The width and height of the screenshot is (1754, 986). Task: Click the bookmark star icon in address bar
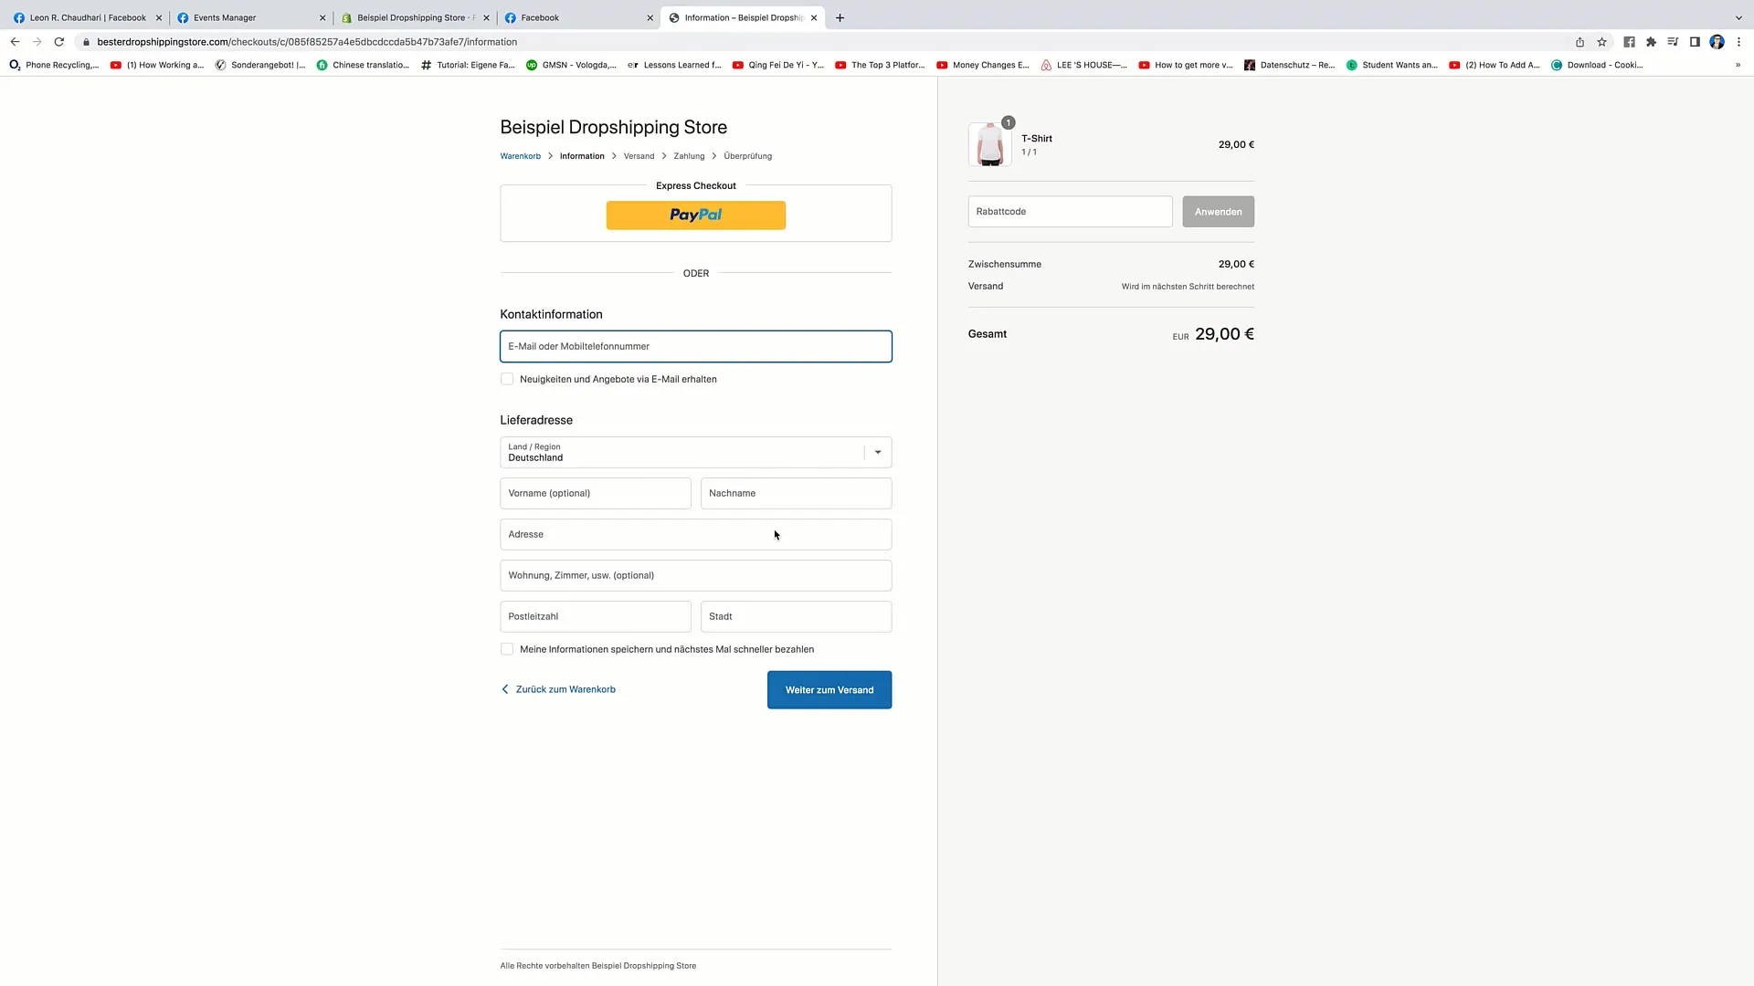tap(1602, 41)
